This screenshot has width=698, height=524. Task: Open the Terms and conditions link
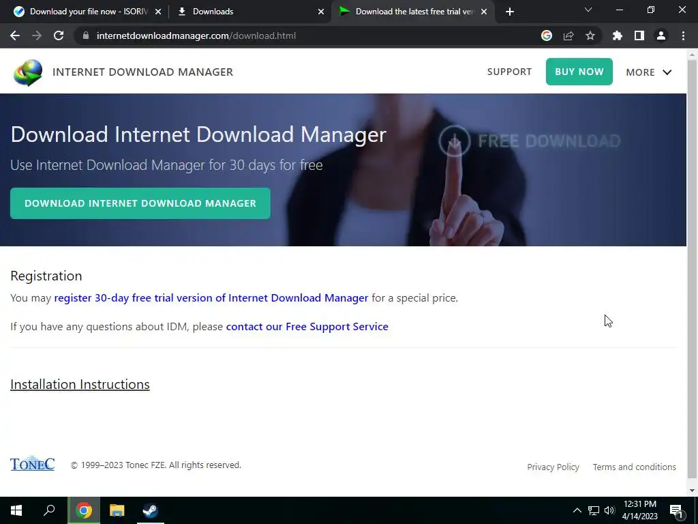tap(635, 467)
